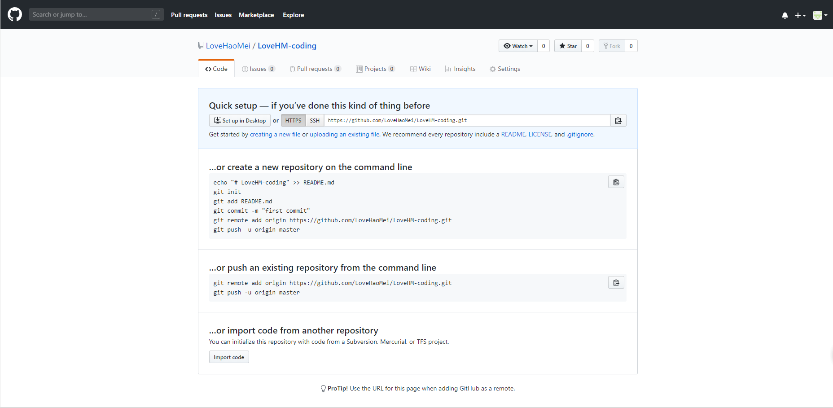
Task: Open the GitHub Octocat home logo
Action: pos(15,14)
